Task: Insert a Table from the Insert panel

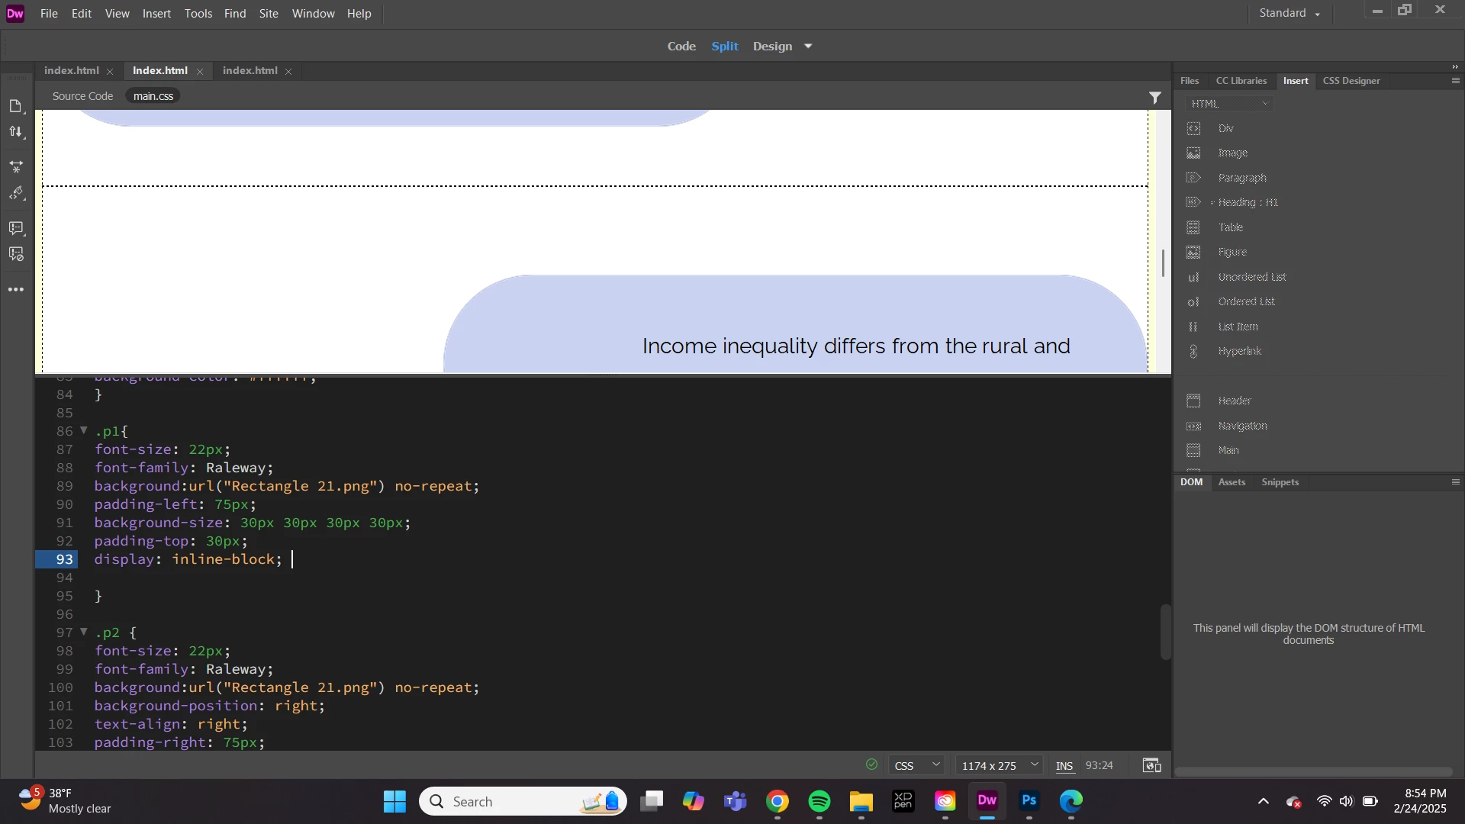Action: click(1230, 227)
